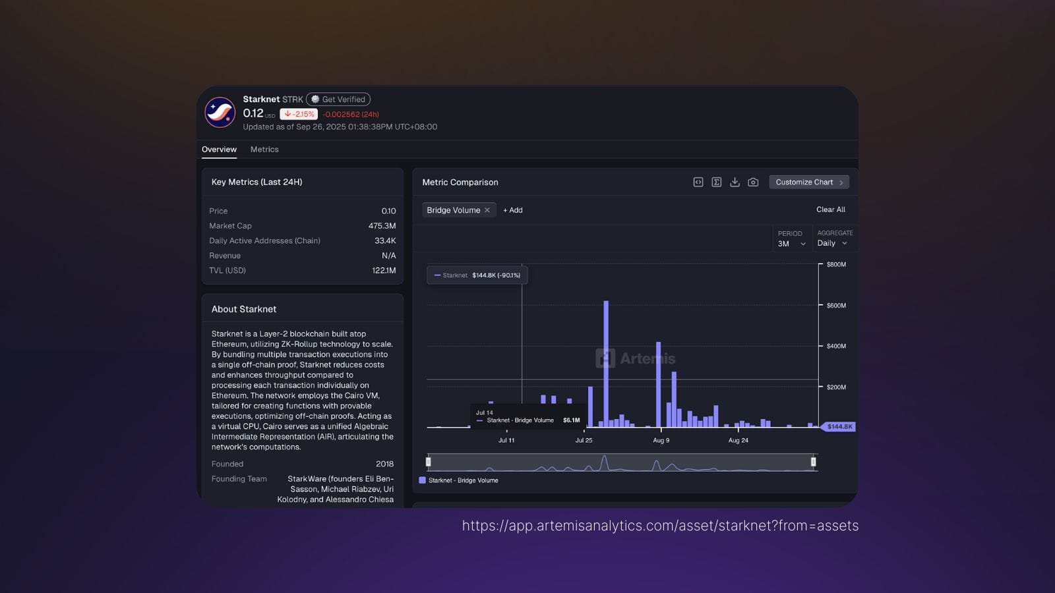Click the download chart data icon
The image size is (1055, 593).
(x=735, y=182)
